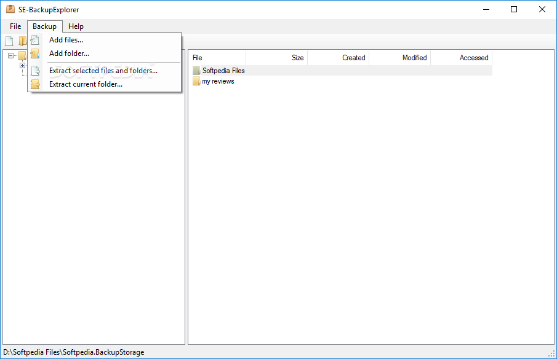The width and height of the screenshot is (557, 359).
Task: Sort by Accessed column header
Action: [461, 57]
